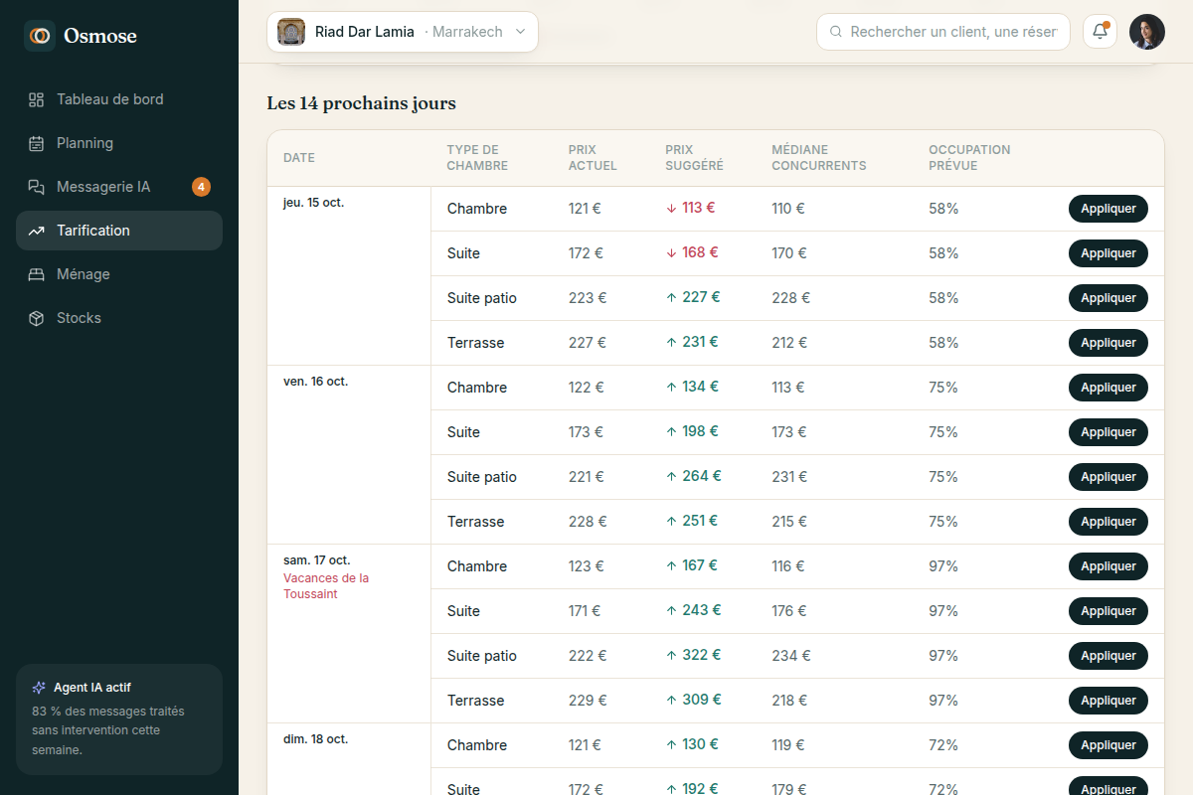Viewport: 1193px width, 795px height.
Task: Apply the 198 € Suite price
Action: click(1108, 432)
